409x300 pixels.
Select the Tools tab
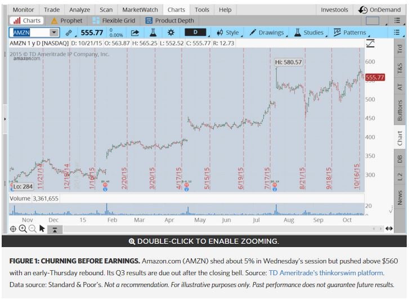[x=202, y=10]
